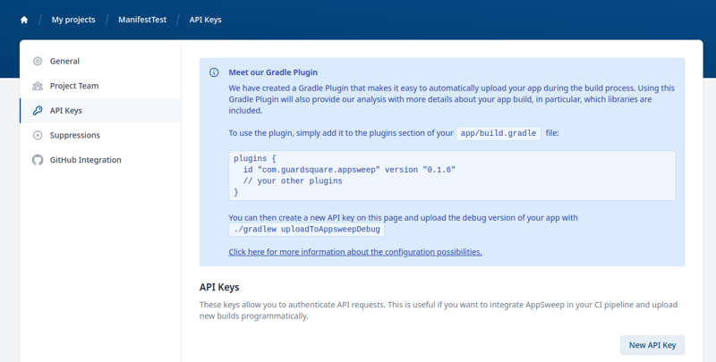Click the '// your other plugins' comment line

click(293, 181)
